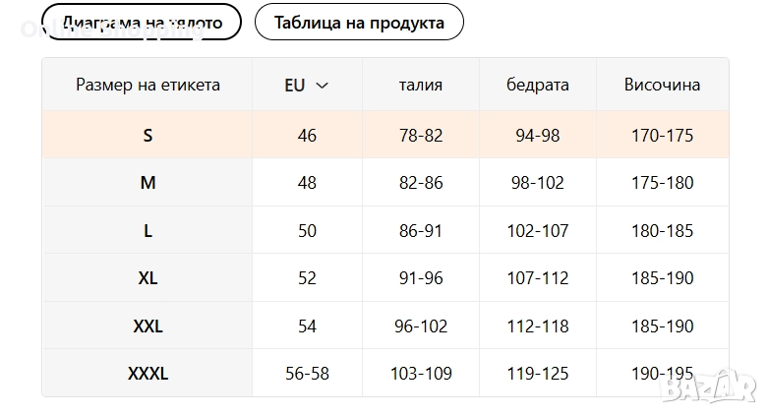The image size is (768, 415).
Task: Click the hips value 107-112 cell
Action: point(537,278)
